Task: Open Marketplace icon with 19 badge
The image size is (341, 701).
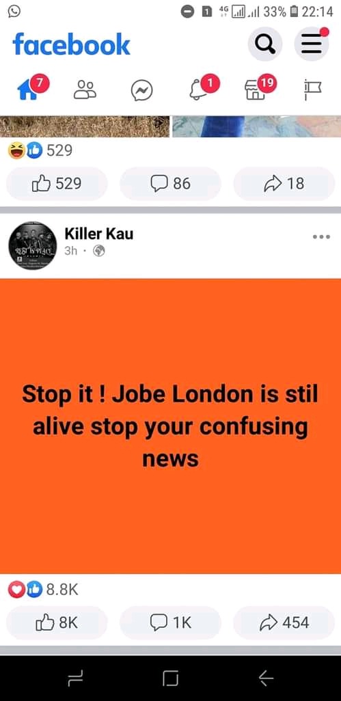Action: (255, 90)
